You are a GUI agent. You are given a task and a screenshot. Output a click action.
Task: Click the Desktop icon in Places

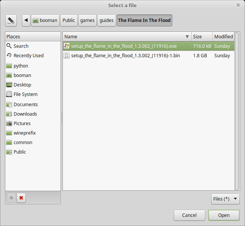coord(9,85)
